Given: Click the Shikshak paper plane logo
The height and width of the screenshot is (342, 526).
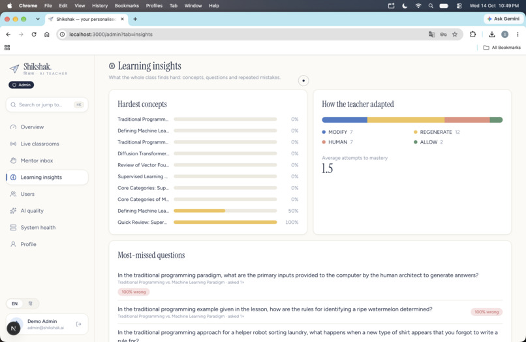Looking at the screenshot, I should (14, 69).
